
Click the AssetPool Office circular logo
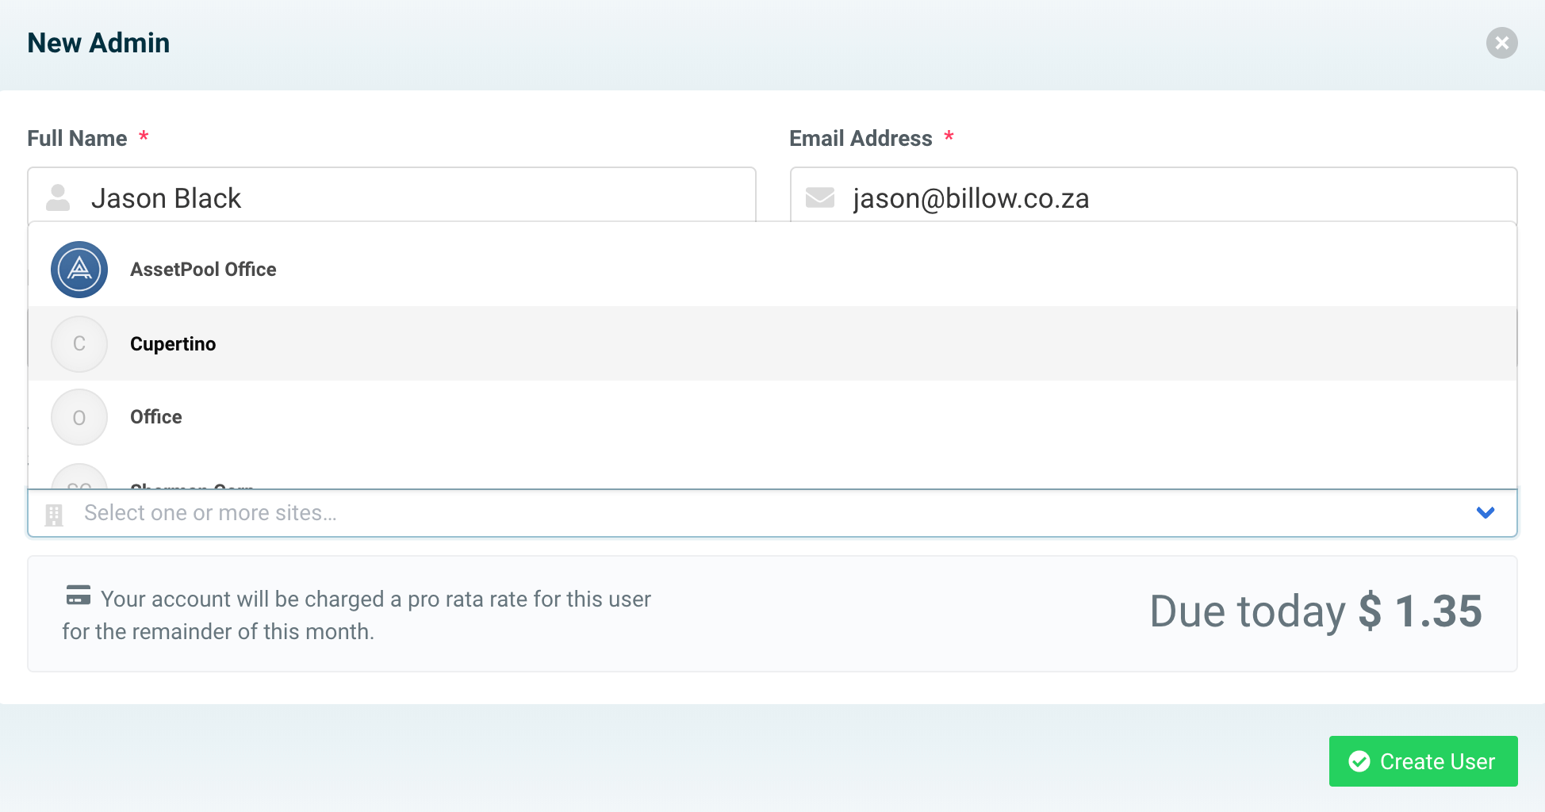click(79, 269)
